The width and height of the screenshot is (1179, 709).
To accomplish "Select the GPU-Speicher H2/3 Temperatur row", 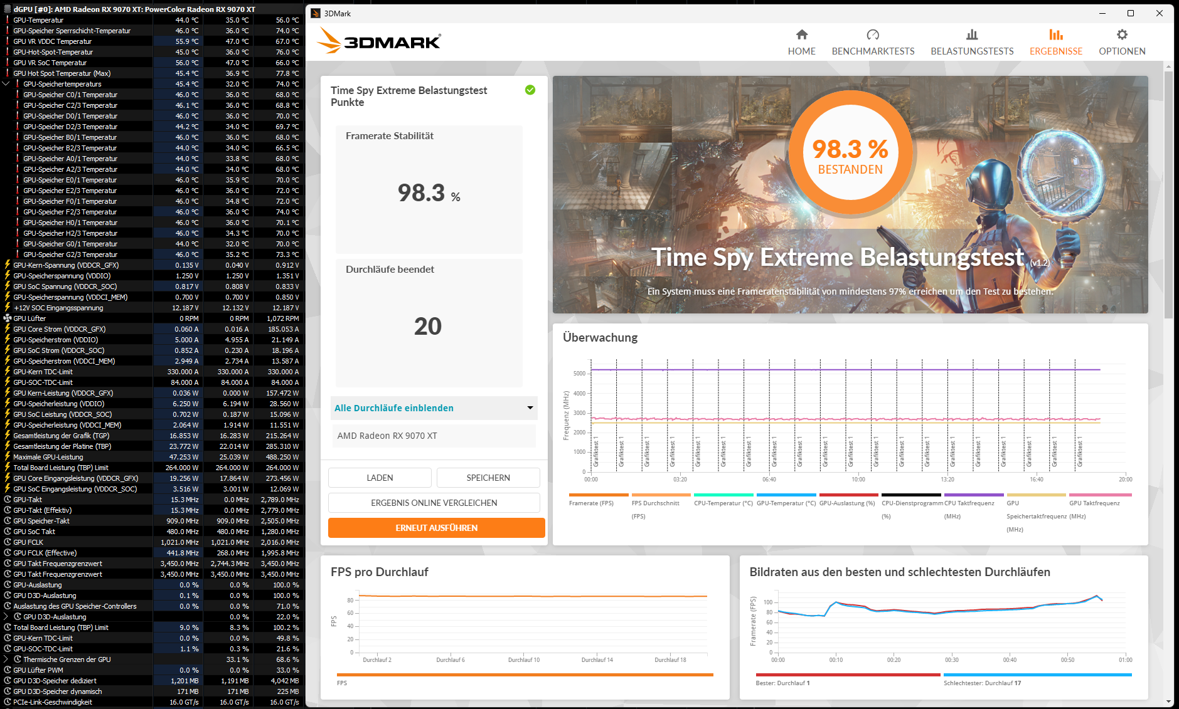I will [x=152, y=233].
